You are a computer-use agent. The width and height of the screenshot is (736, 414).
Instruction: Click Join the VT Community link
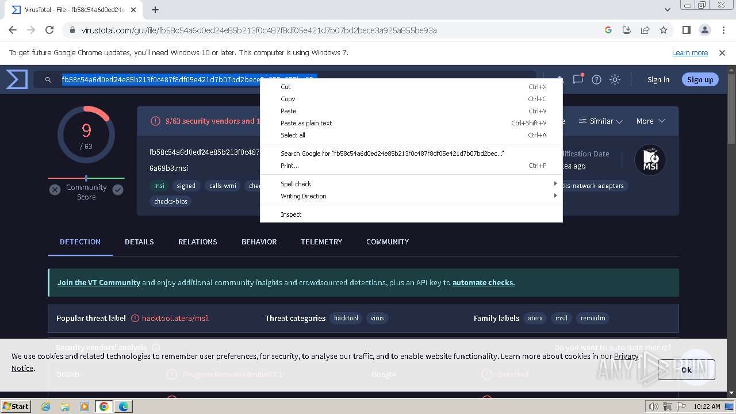(99, 282)
